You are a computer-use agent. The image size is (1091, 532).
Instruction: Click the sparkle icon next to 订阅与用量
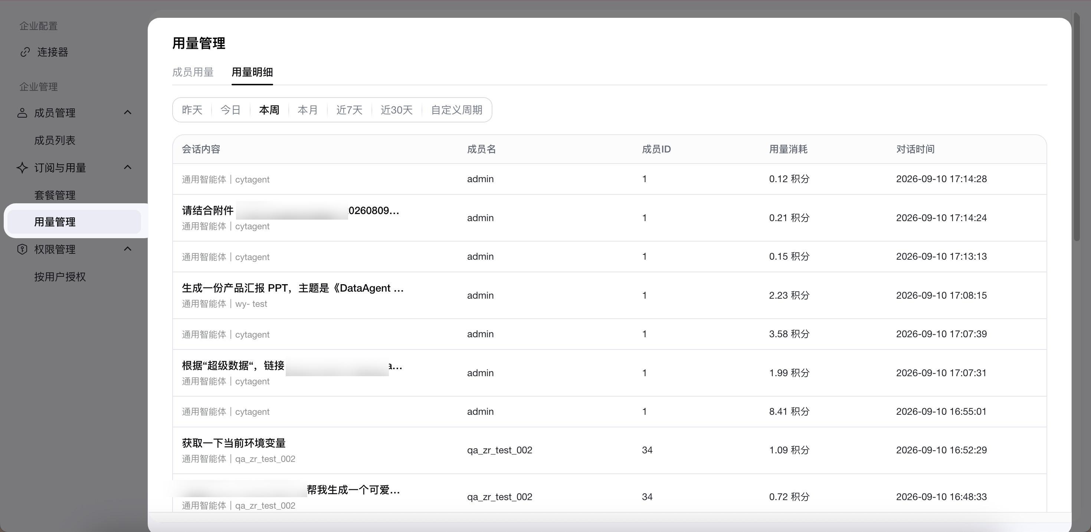click(x=22, y=168)
